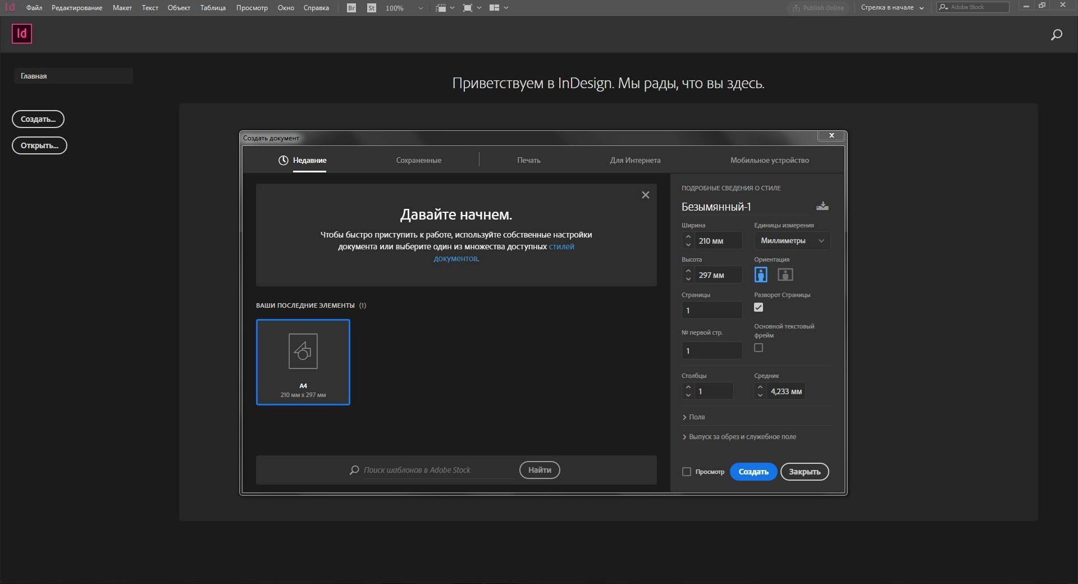Open the Таблица menu
Screen dimensions: 1078x584
[213, 8]
